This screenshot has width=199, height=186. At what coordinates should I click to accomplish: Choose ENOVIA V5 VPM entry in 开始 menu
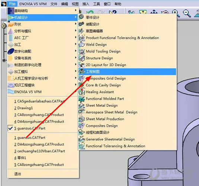pos(42,92)
